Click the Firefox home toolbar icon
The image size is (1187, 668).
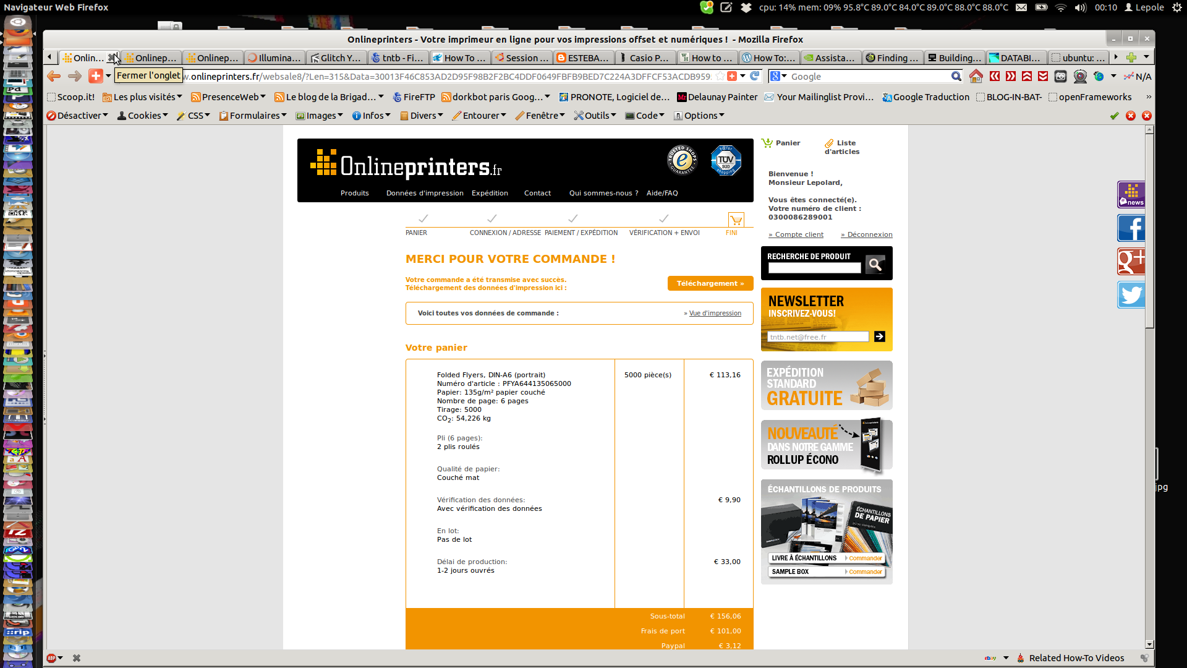point(976,76)
